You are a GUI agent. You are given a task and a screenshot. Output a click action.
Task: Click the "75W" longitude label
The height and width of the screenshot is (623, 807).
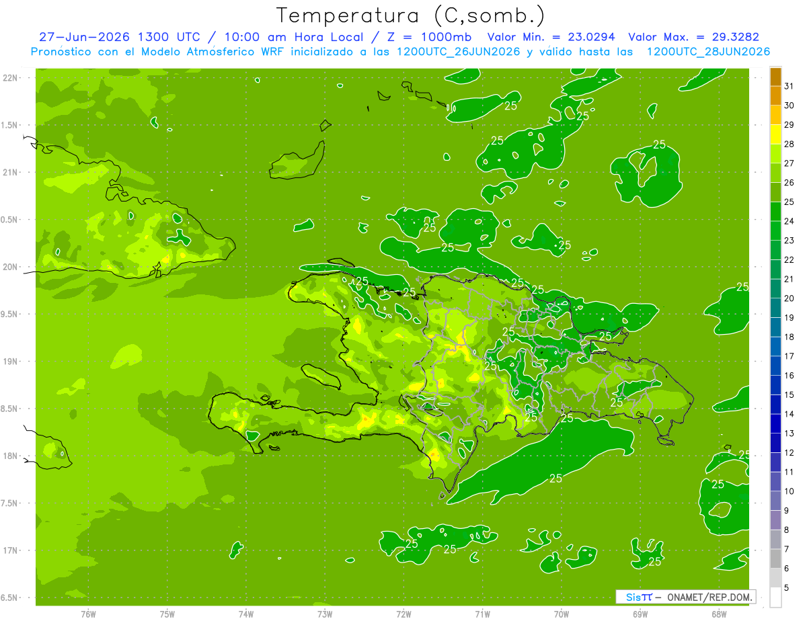pyautogui.click(x=167, y=614)
